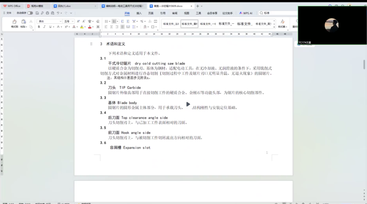Viewport: 367px width, 204px height.
Task: Expand the Paste options arrow
Action: click(x=27, y=27)
